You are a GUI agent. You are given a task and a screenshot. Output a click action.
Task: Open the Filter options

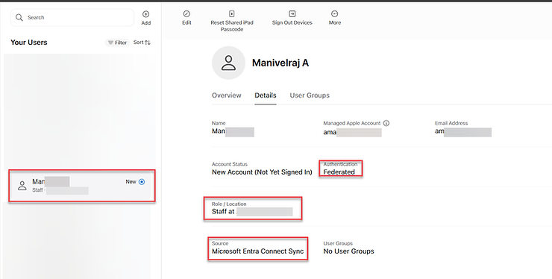118,43
